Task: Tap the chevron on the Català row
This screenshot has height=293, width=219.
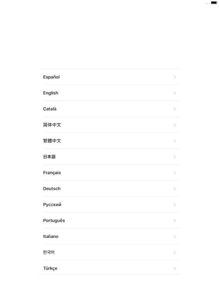Action: pos(175,109)
